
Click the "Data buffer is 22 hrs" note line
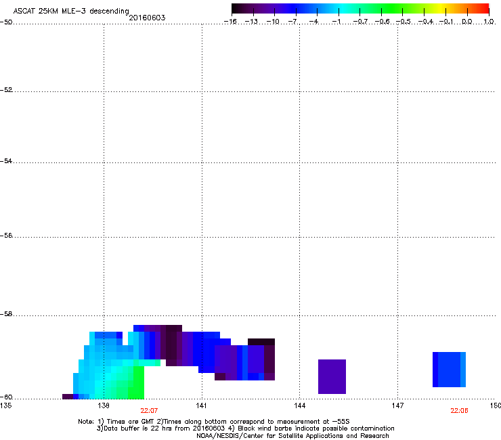click(245, 428)
